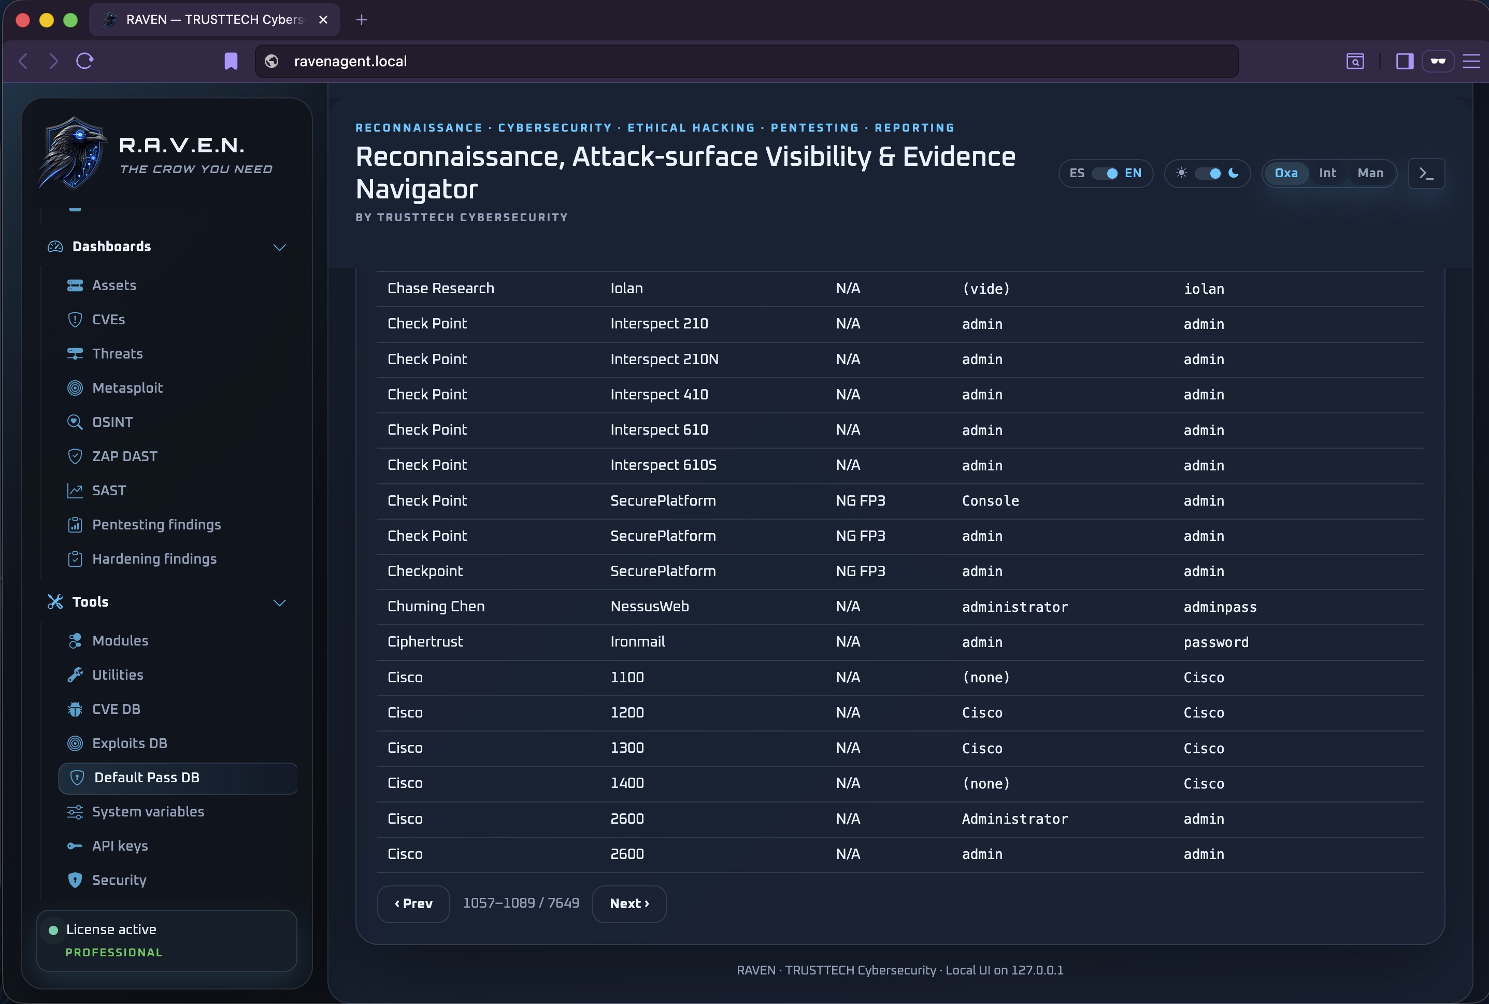Click the Ciphertrust row's password value
The image size is (1489, 1004).
[1215, 642]
